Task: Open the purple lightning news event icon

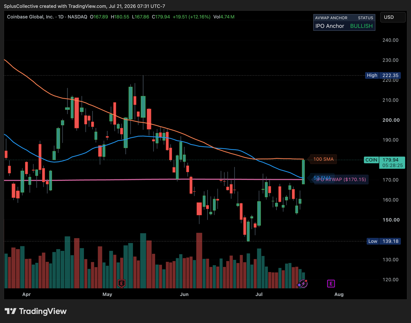Action: (x=302, y=283)
